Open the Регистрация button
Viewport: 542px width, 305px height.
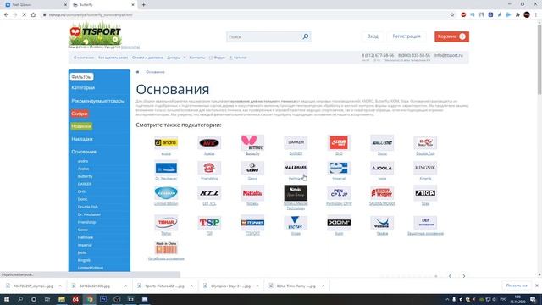point(406,36)
